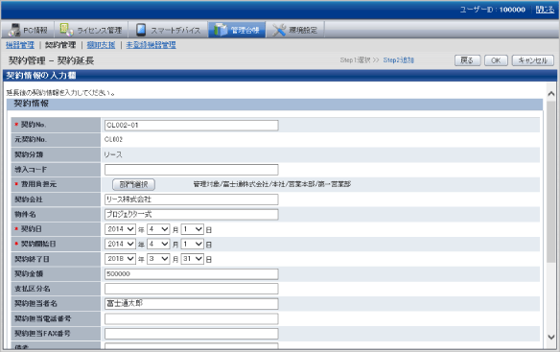The height and width of the screenshot is (352, 560).
Task: Click the 支払区分名 input field
Action: coord(192,289)
